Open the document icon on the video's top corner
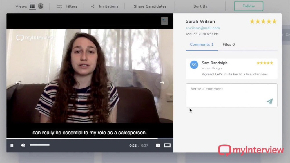Image resolution: width=290 pixels, height=163 pixels. click(164, 21)
